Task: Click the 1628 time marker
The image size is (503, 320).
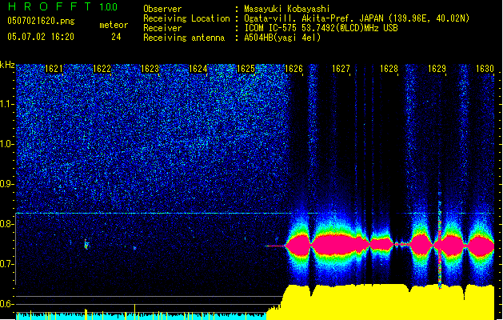Action: (x=389, y=69)
